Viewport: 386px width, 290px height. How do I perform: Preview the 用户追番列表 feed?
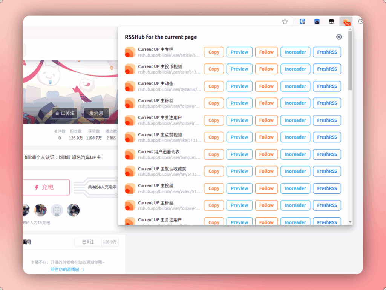[x=239, y=154]
